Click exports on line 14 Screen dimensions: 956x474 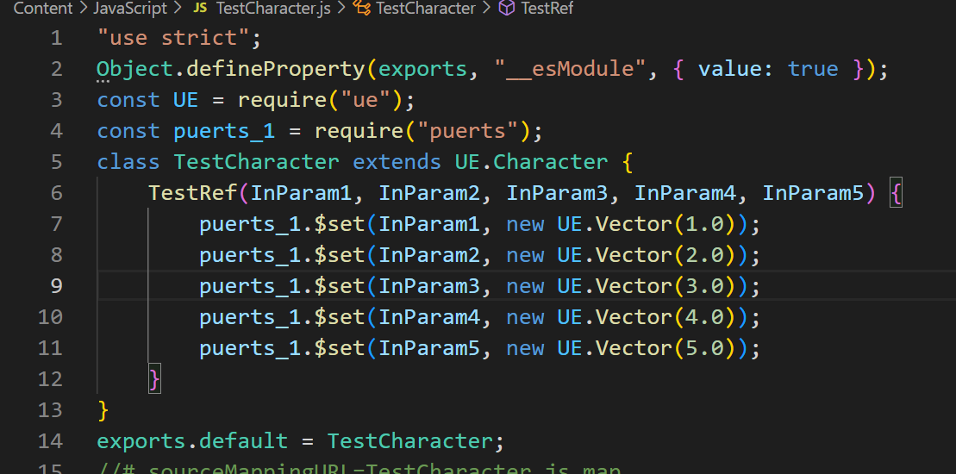[141, 441]
